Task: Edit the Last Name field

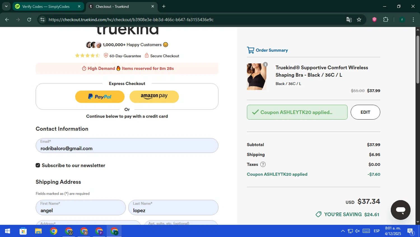Action: [x=173, y=208]
